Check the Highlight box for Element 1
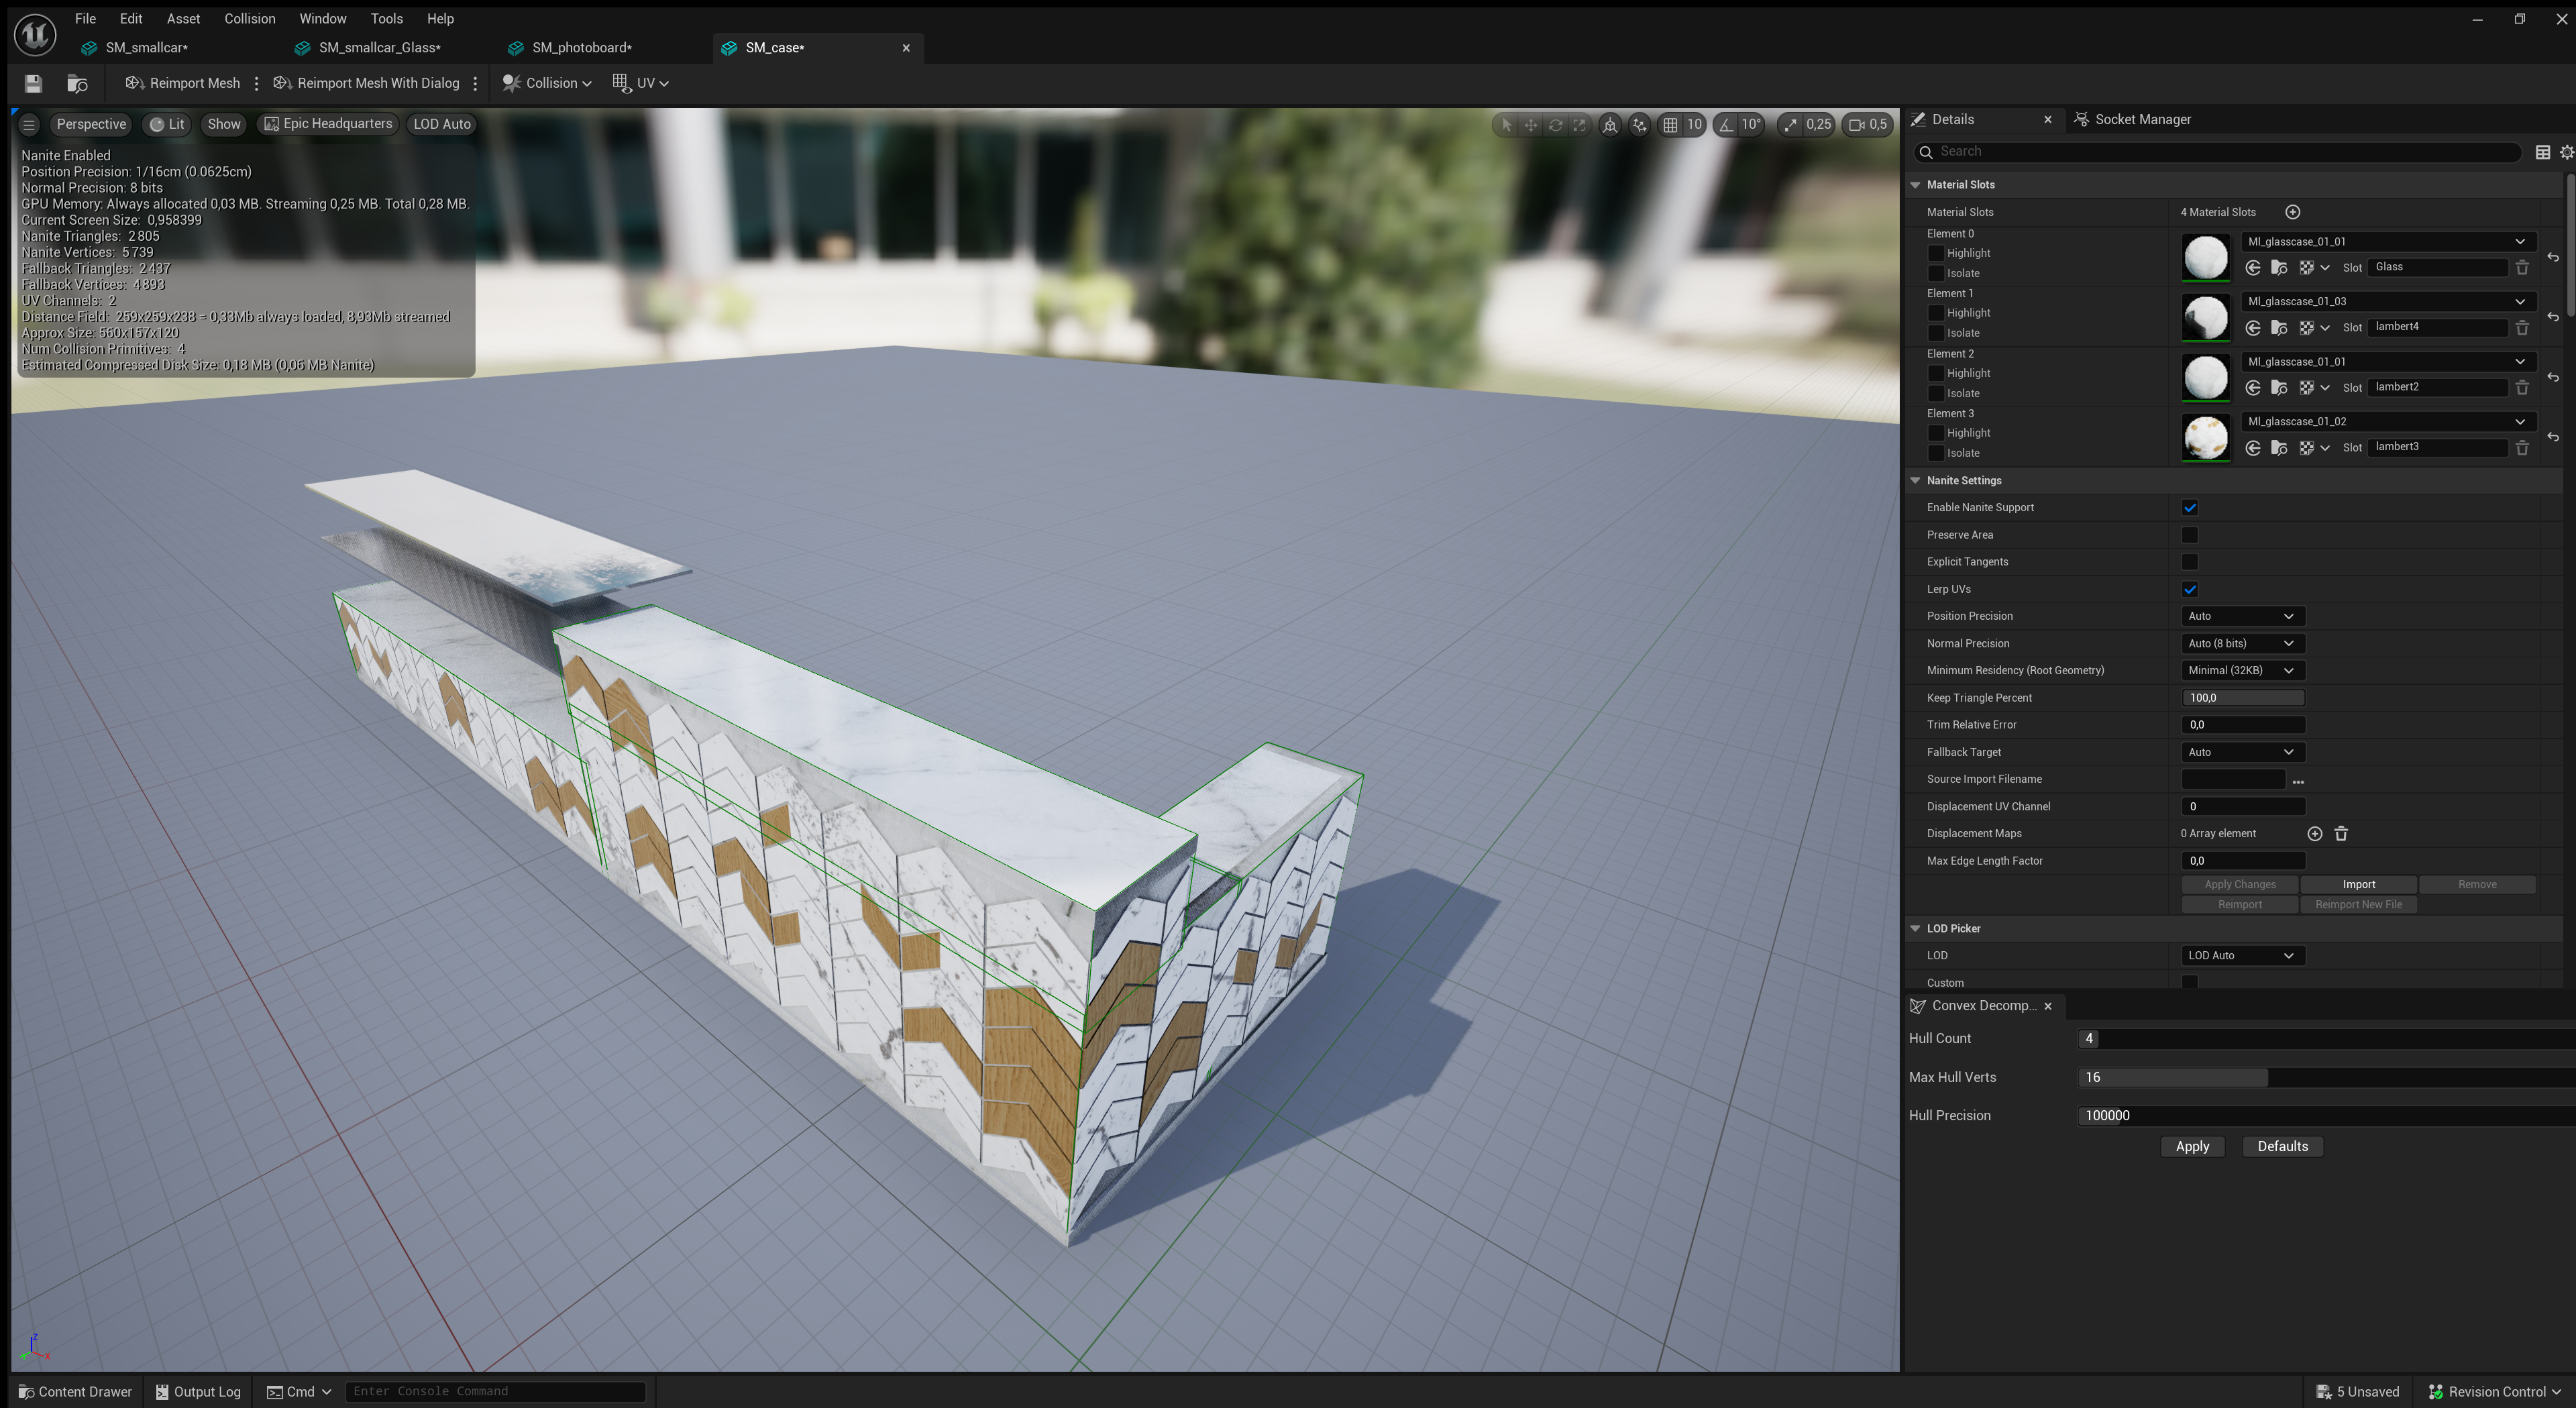The width and height of the screenshot is (2576, 1408). click(1936, 313)
